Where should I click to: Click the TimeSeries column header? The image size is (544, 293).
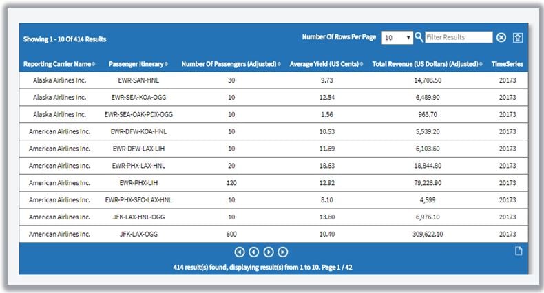pyautogui.click(x=507, y=64)
